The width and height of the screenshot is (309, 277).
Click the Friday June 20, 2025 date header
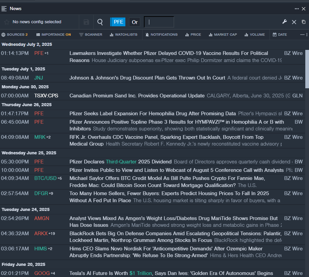[24, 265]
